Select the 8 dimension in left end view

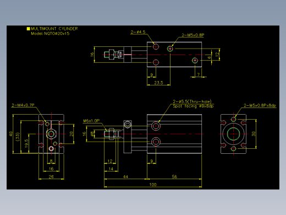pos(51,161)
